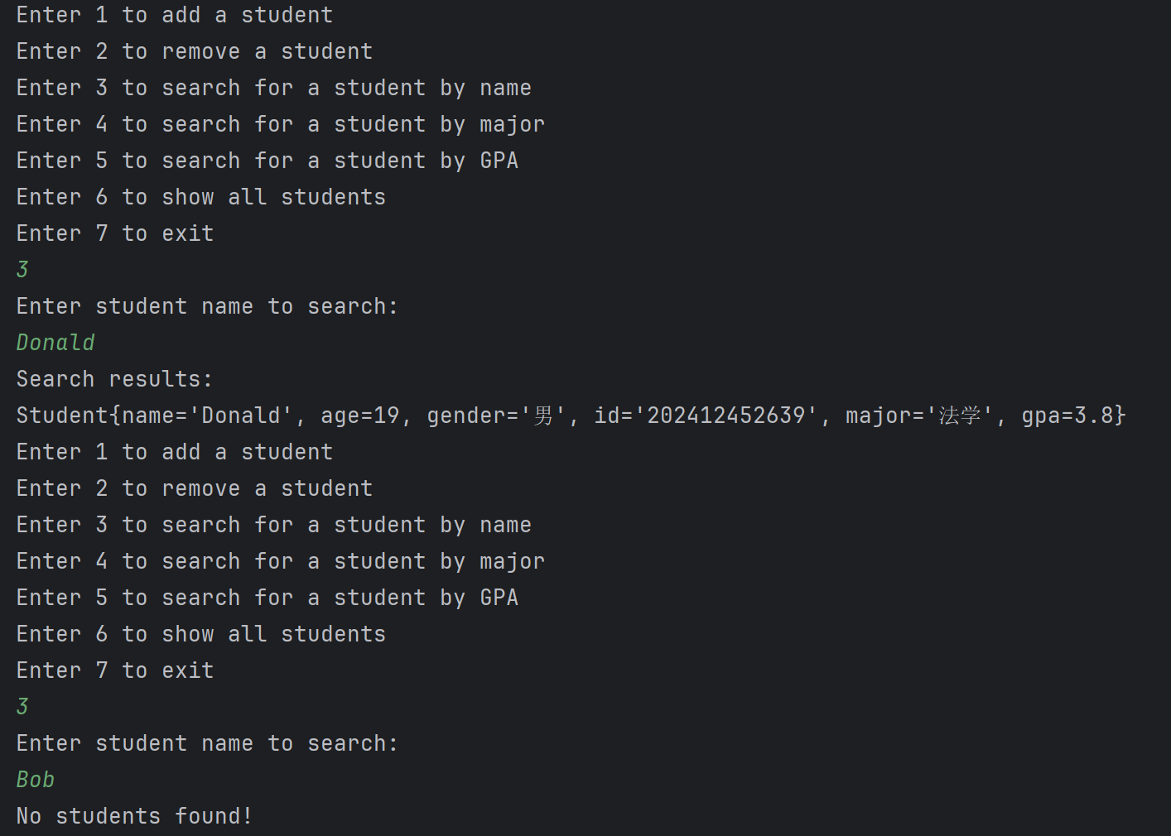Image resolution: width=1171 pixels, height=836 pixels.
Task: Click 'Enter 1 to add a student' below Student record
Action: [174, 452]
